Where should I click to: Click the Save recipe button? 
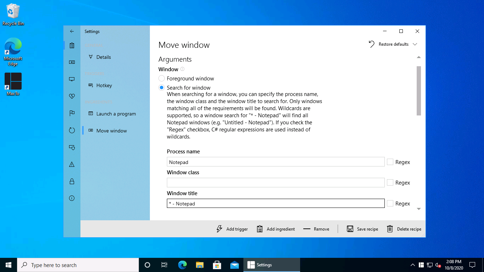362,229
